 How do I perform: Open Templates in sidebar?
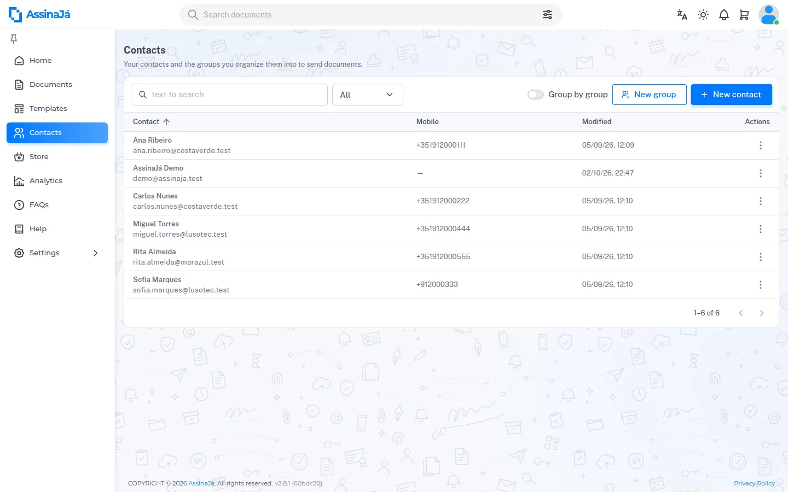coord(57,109)
